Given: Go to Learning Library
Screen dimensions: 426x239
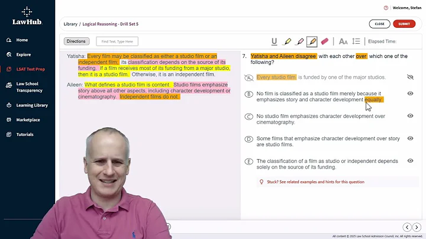Looking at the screenshot, I should point(32,105).
